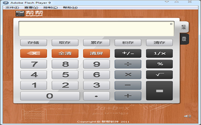The width and height of the screenshot is (201, 125).
Task: Toggle sign with the +/- key
Action: (128, 53)
